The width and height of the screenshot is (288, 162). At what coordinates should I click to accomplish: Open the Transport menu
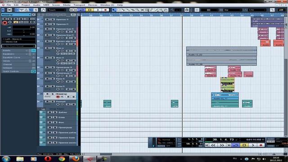click(79, 5)
